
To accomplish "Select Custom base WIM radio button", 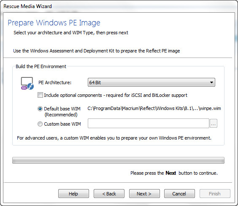I will (x=40, y=124).
